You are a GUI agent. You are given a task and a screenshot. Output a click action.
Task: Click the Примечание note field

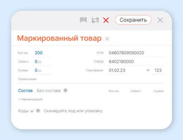[91, 79]
